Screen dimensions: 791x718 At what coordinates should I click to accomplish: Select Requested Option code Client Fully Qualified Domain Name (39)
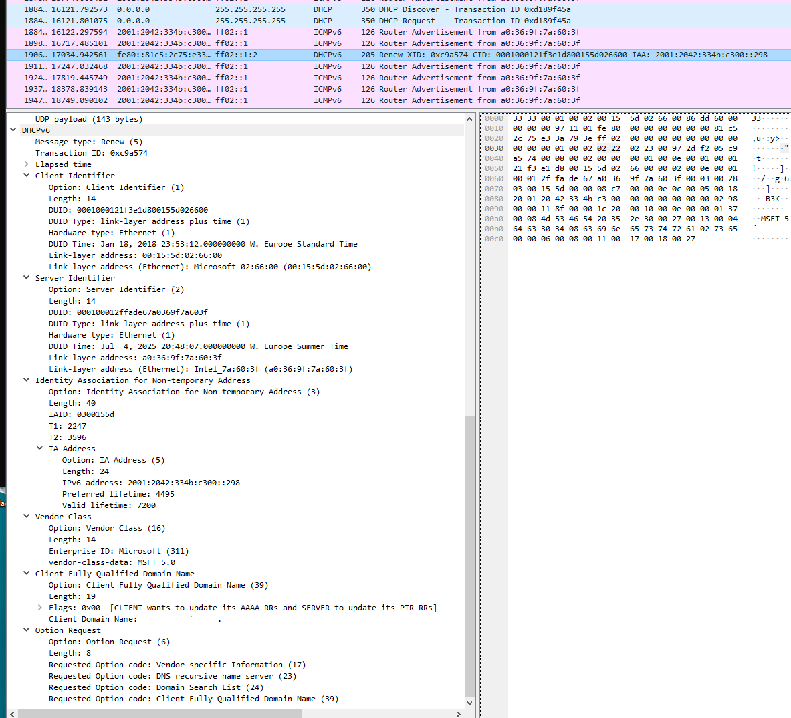194,699
